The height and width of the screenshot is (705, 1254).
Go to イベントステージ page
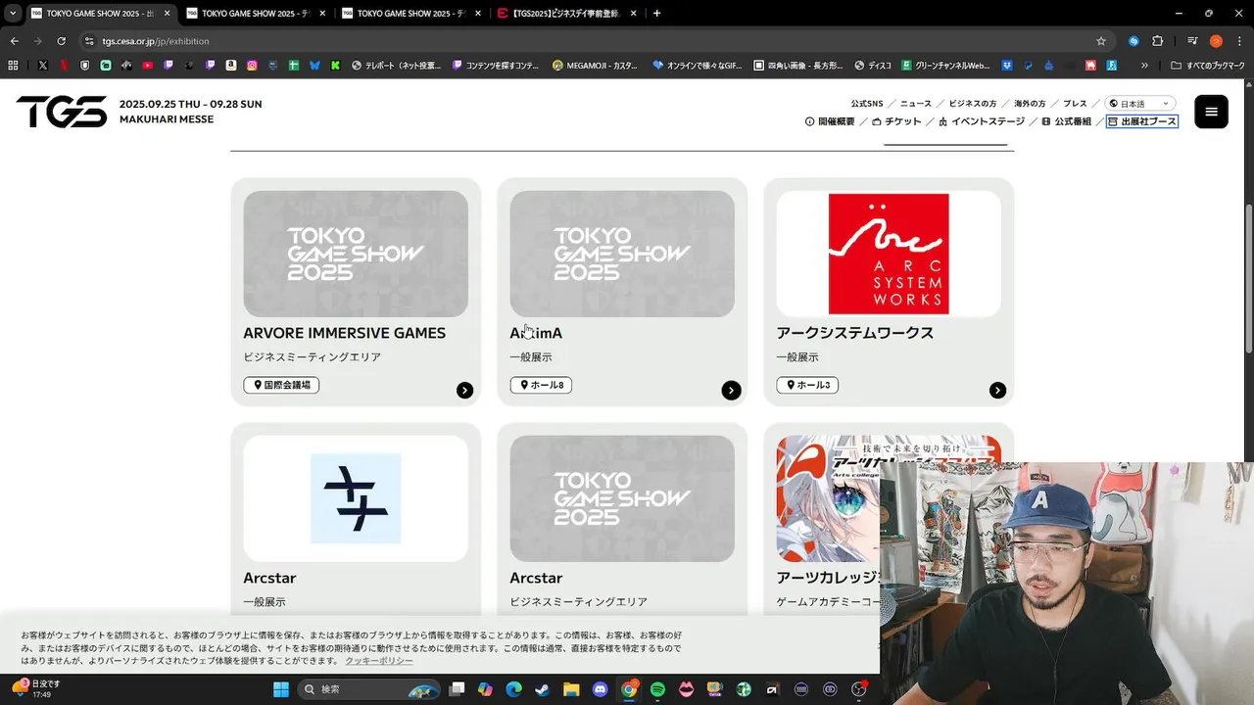(x=982, y=121)
